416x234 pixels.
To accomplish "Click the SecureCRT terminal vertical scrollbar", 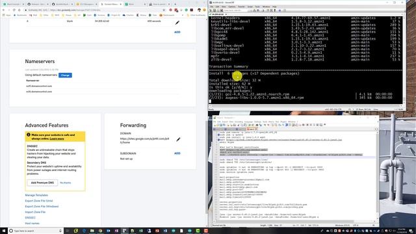I will click(x=404, y=60).
